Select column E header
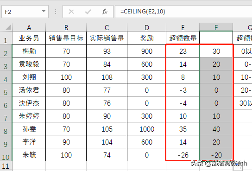Screen dimensions: 252x171 183,27
